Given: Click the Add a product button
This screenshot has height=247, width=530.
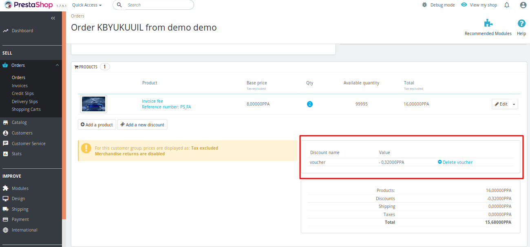Looking at the screenshot, I should pyautogui.click(x=97, y=124).
